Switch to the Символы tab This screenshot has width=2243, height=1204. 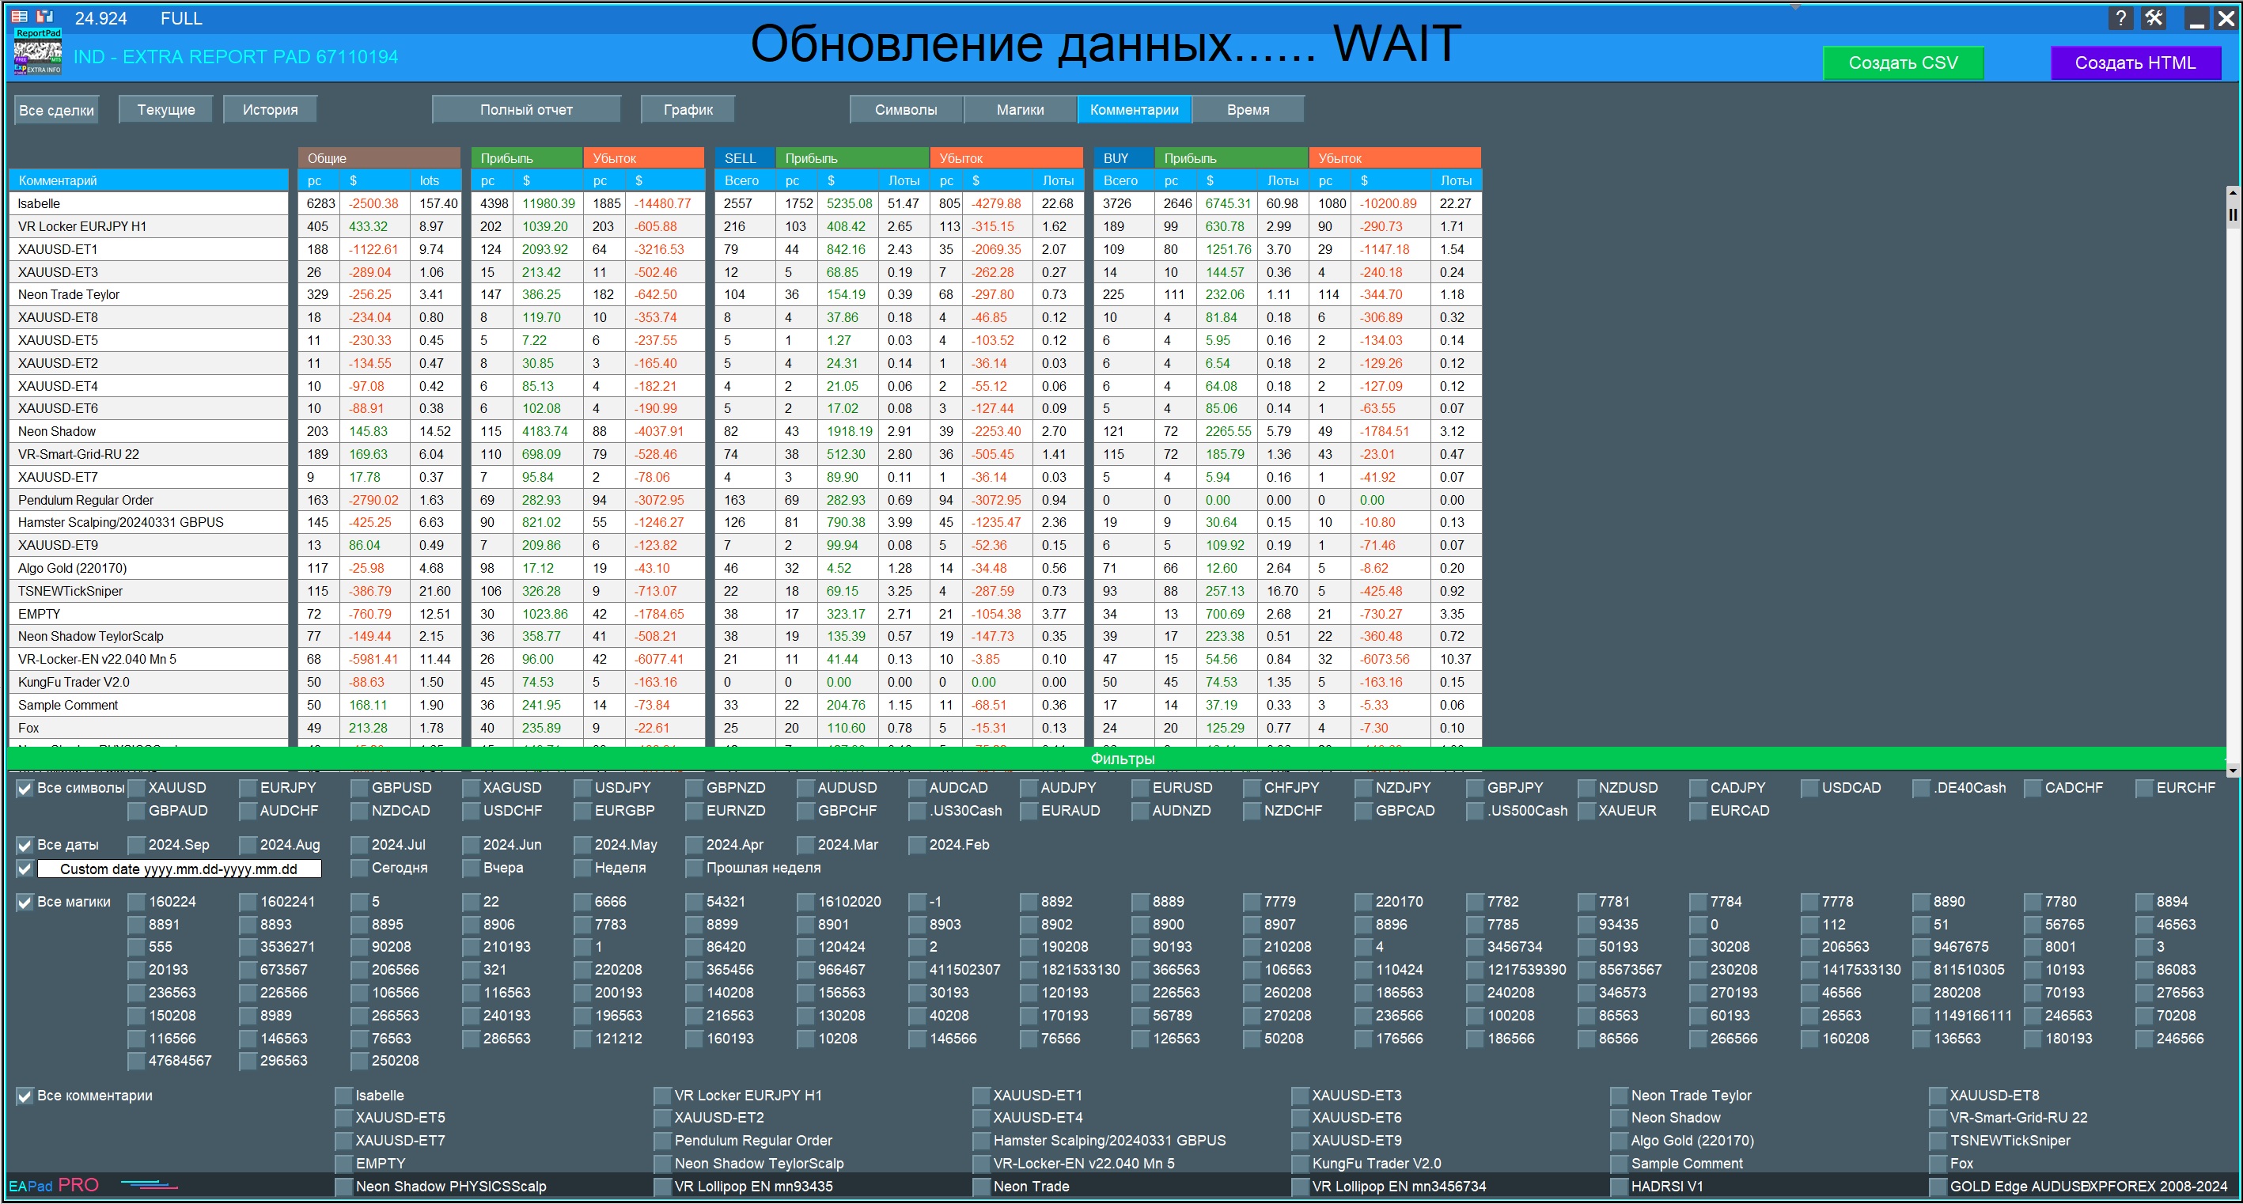(906, 110)
